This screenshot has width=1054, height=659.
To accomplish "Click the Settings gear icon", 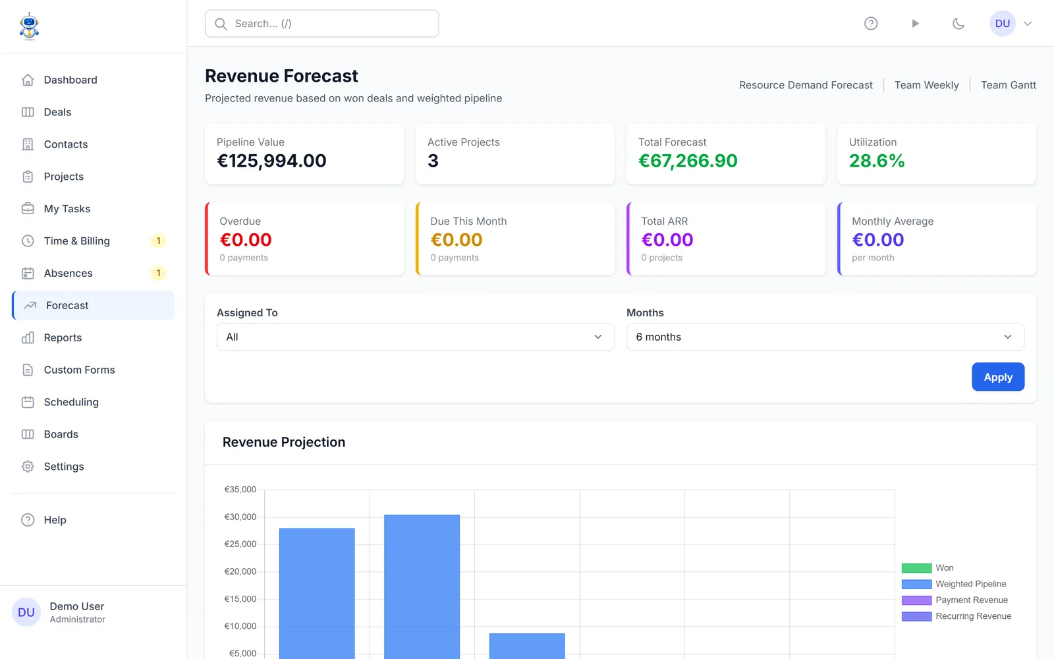I will point(28,467).
